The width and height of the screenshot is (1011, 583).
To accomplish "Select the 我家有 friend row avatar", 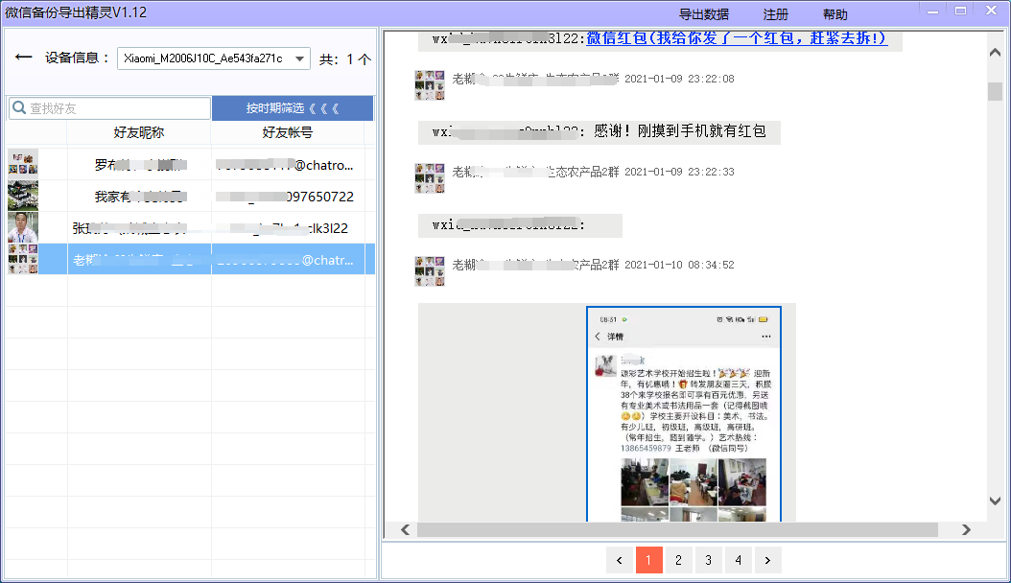I will 22,196.
